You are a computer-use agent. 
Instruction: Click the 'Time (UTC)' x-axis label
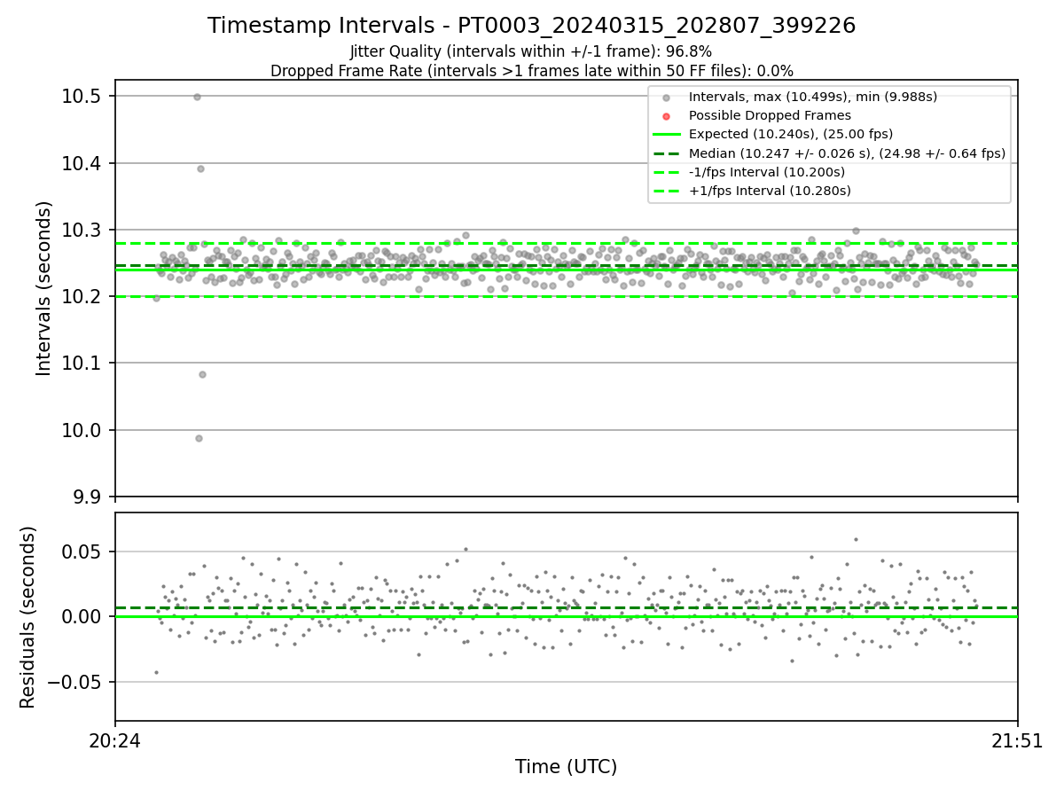click(x=567, y=767)
